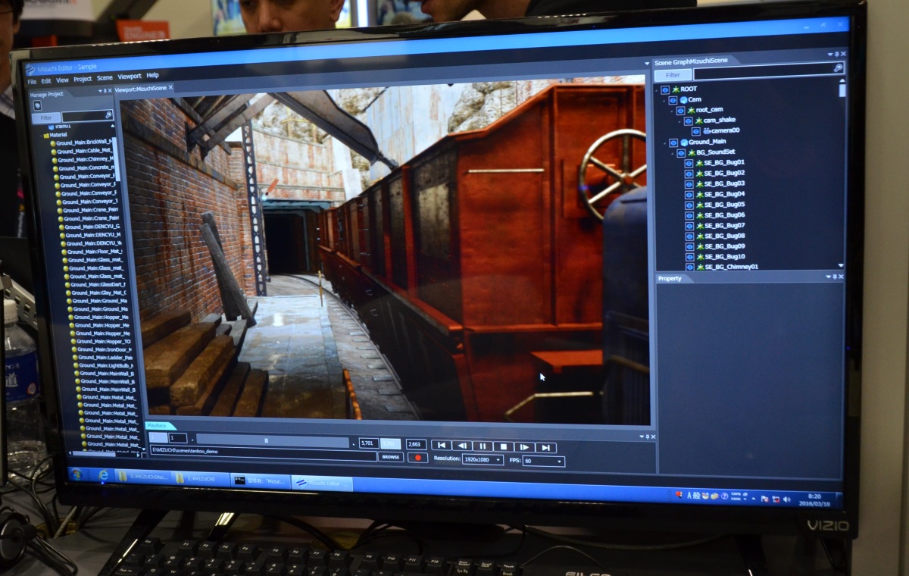Click the Ground_Main:IronDoor material sphere icon
The image size is (909, 576).
[76, 349]
